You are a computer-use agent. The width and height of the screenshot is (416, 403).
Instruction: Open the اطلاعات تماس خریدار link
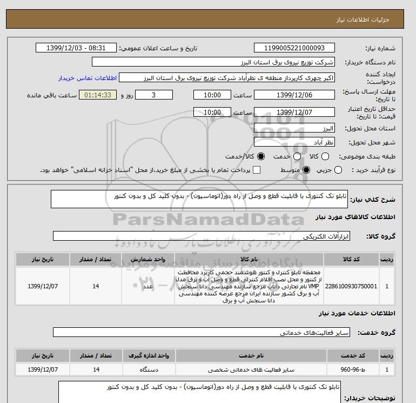pos(88,78)
